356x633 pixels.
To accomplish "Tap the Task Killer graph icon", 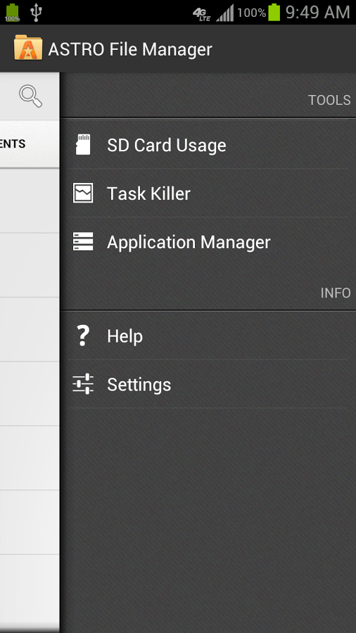I will pos(83,193).
